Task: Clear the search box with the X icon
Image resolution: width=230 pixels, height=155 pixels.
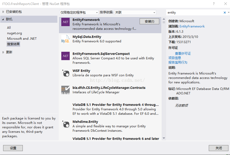Action: click(224, 13)
